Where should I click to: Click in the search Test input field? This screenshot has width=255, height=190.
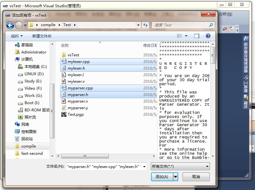point(180,25)
